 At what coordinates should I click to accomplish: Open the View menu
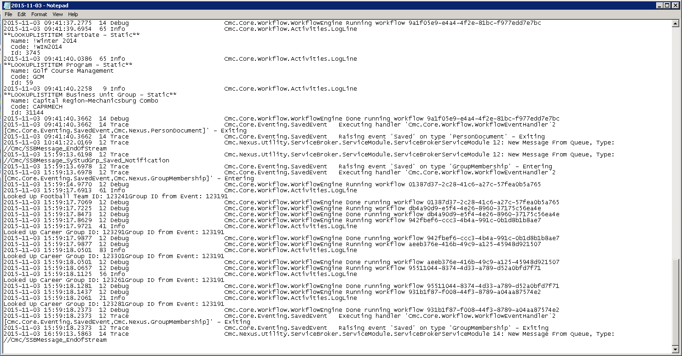pos(57,14)
